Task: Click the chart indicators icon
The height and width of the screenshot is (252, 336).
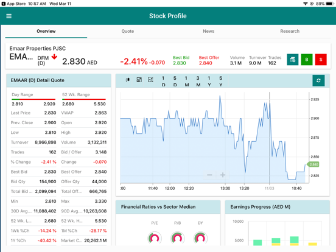Action: pos(139,80)
